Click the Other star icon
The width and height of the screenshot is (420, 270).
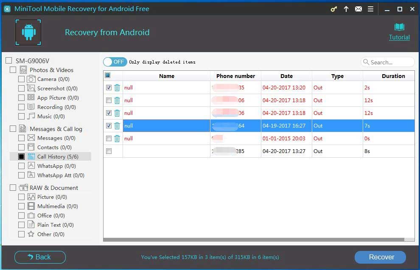tap(31, 234)
